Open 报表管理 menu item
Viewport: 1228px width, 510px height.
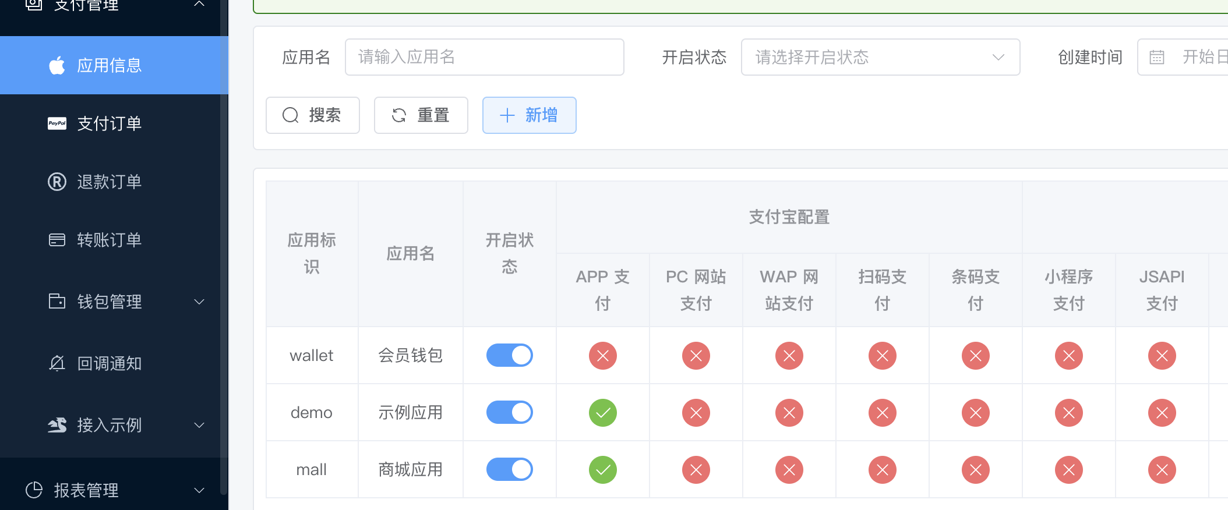click(114, 490)
